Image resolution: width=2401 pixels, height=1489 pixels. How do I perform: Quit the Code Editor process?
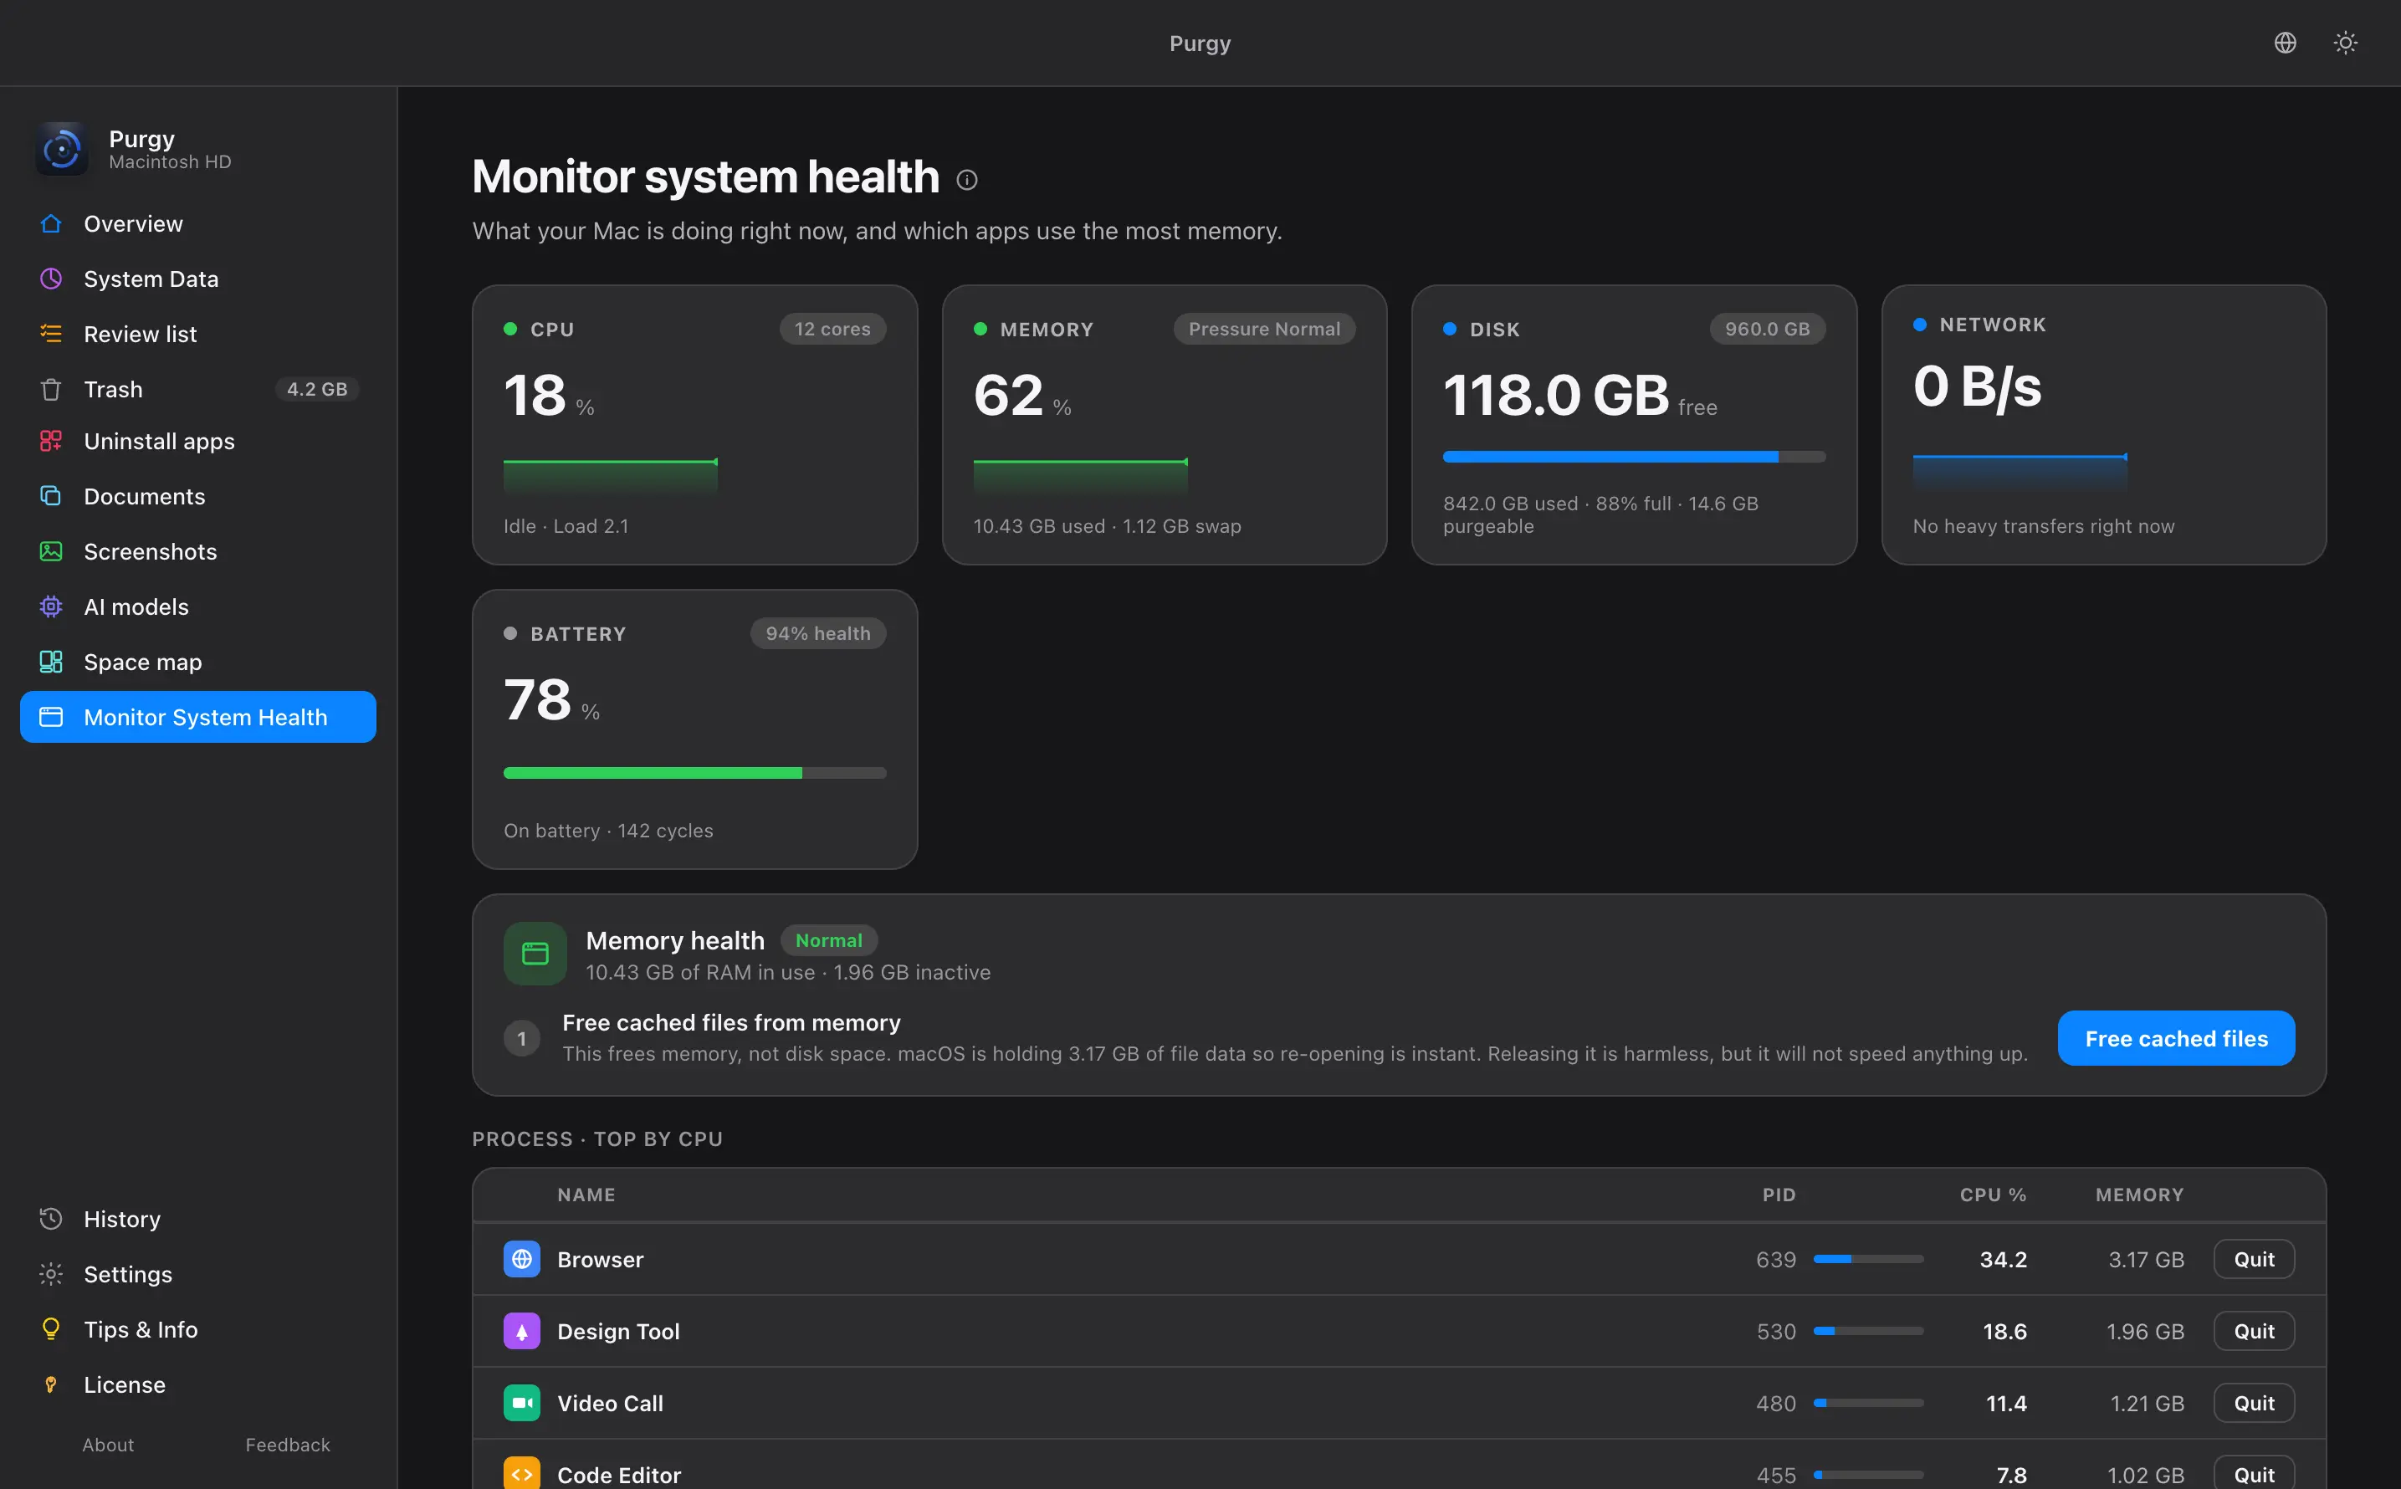click(2255, 1473)
